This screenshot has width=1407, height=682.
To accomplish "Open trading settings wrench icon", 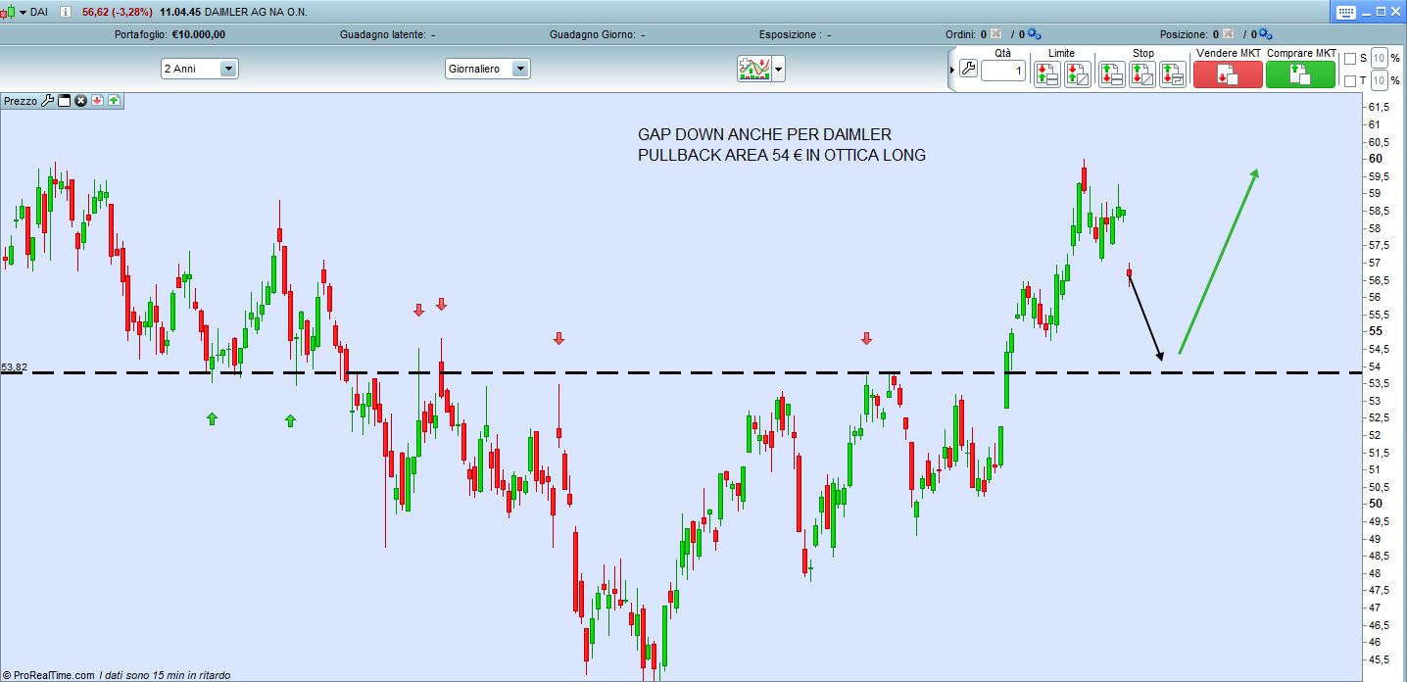I will (968, 69).
